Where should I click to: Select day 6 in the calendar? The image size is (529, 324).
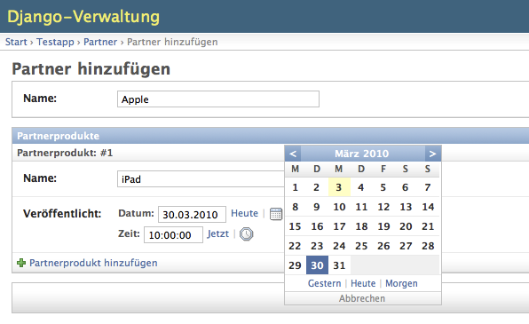point(406,187)
